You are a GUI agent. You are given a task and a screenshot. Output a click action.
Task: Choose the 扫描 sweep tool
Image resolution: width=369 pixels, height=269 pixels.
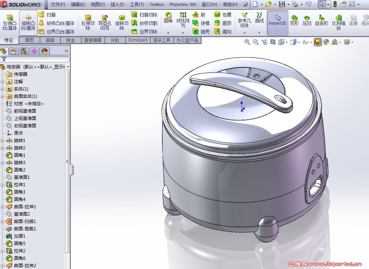tap(47, 15)
